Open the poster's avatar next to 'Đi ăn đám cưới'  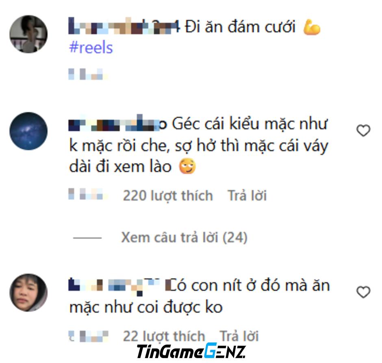tap(28, 34)
